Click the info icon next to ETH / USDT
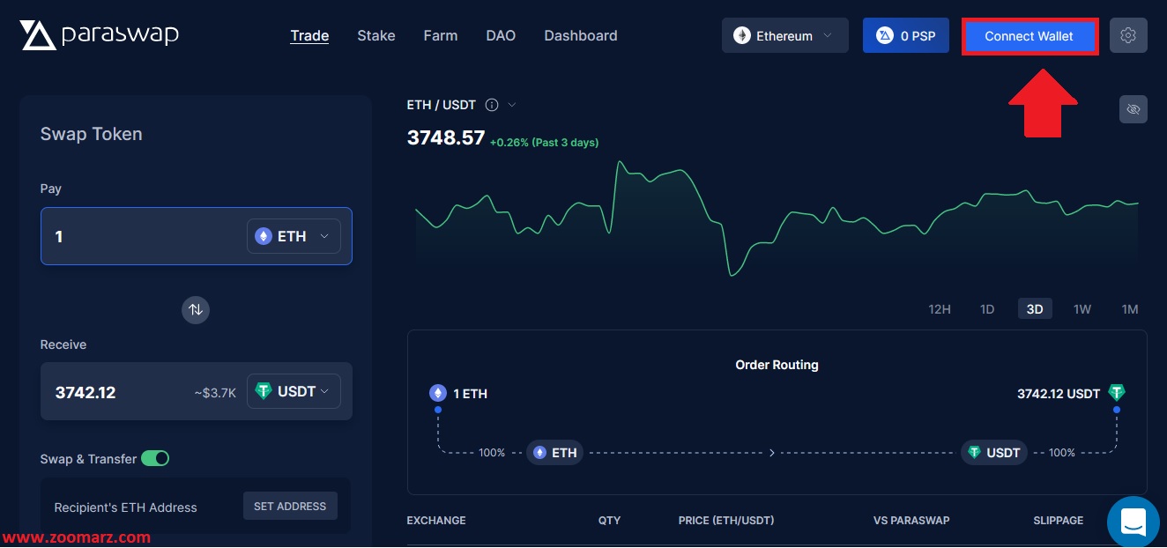 (492, 105)
